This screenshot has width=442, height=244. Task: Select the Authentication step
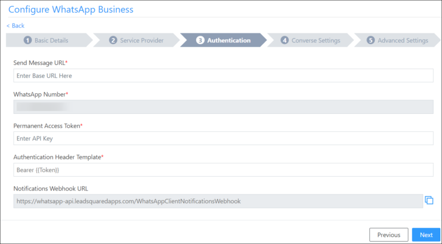pyautogui.click(x=223, y=40)
